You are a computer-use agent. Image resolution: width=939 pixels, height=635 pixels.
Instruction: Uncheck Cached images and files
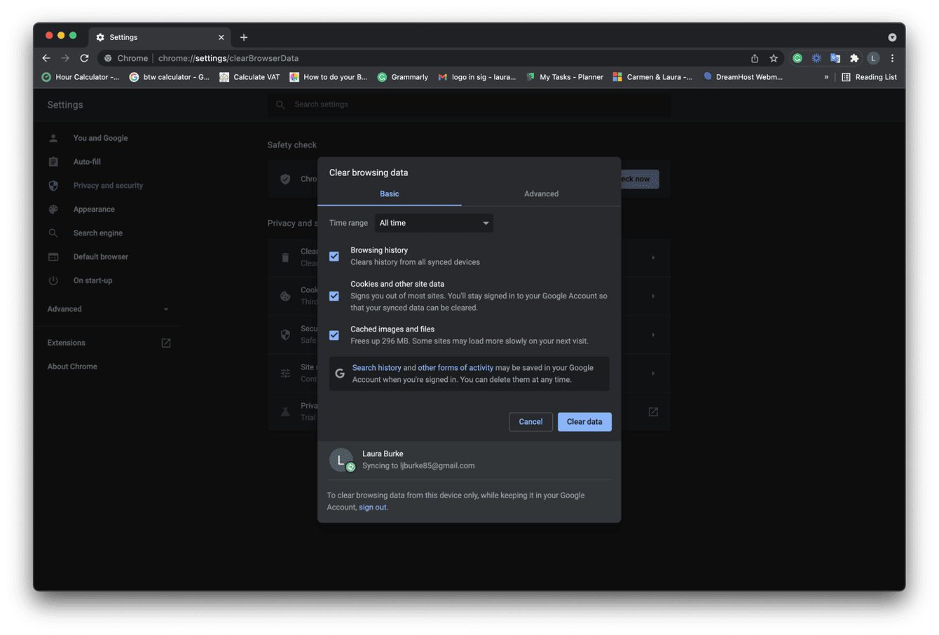pos(334,335)
